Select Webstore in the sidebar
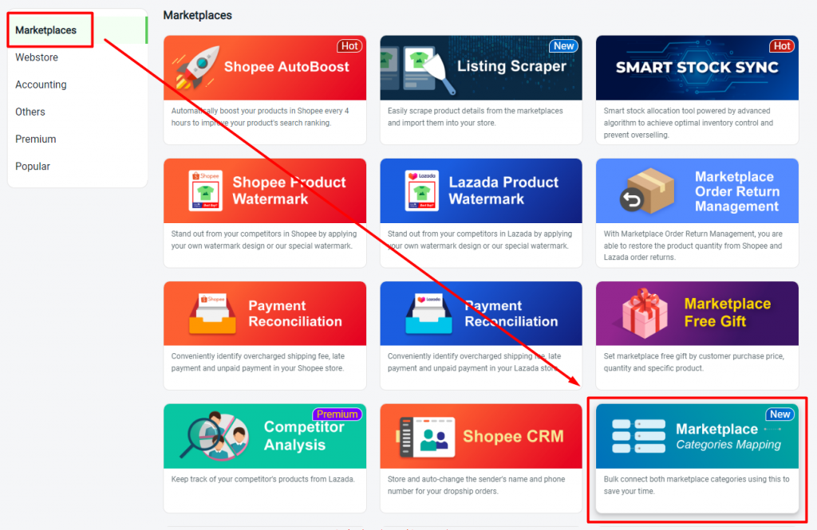Viewport: 817px width, 530px height. (37, 57)
